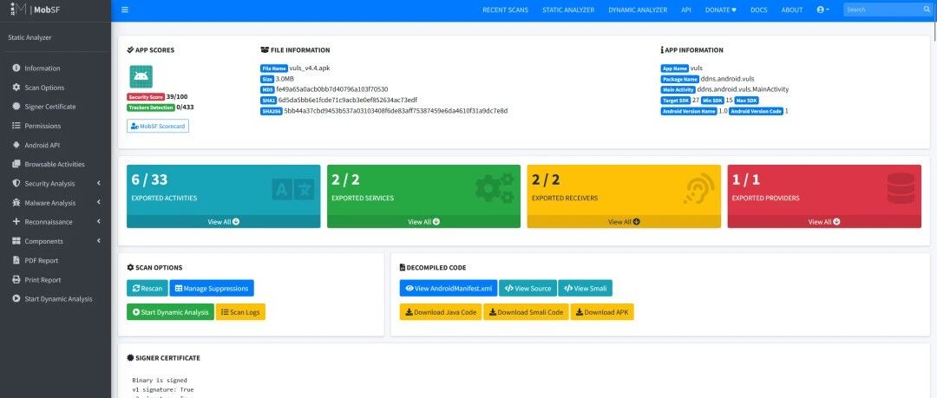Toggle the sidebar hamburger menu
The width and height of the screenshot is (937, 398).
click(124, 10)
